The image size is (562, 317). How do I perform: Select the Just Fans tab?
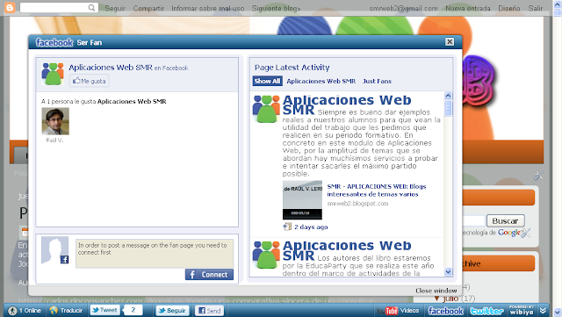(x=377, y=81)
